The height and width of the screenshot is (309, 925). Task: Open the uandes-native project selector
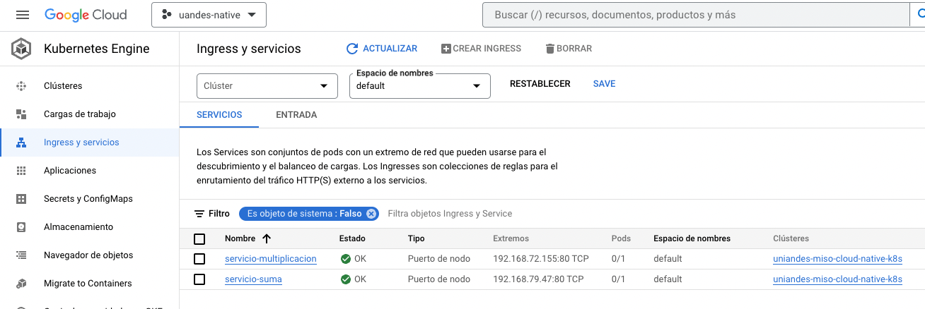tap(209, 15)
